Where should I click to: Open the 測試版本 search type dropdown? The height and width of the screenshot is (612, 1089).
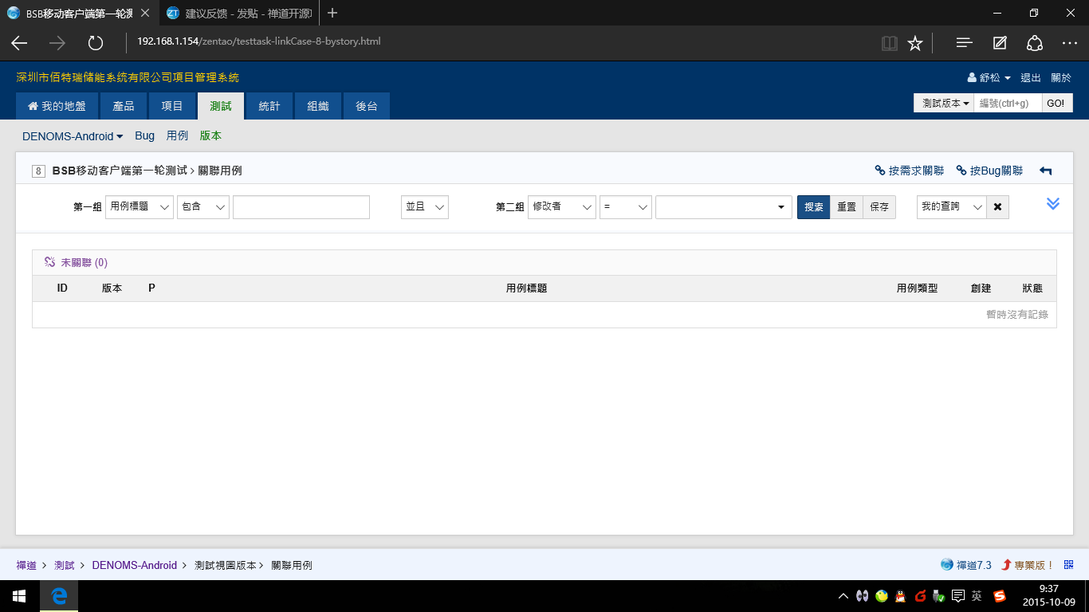pyautogui.click(x=944, y=103)
